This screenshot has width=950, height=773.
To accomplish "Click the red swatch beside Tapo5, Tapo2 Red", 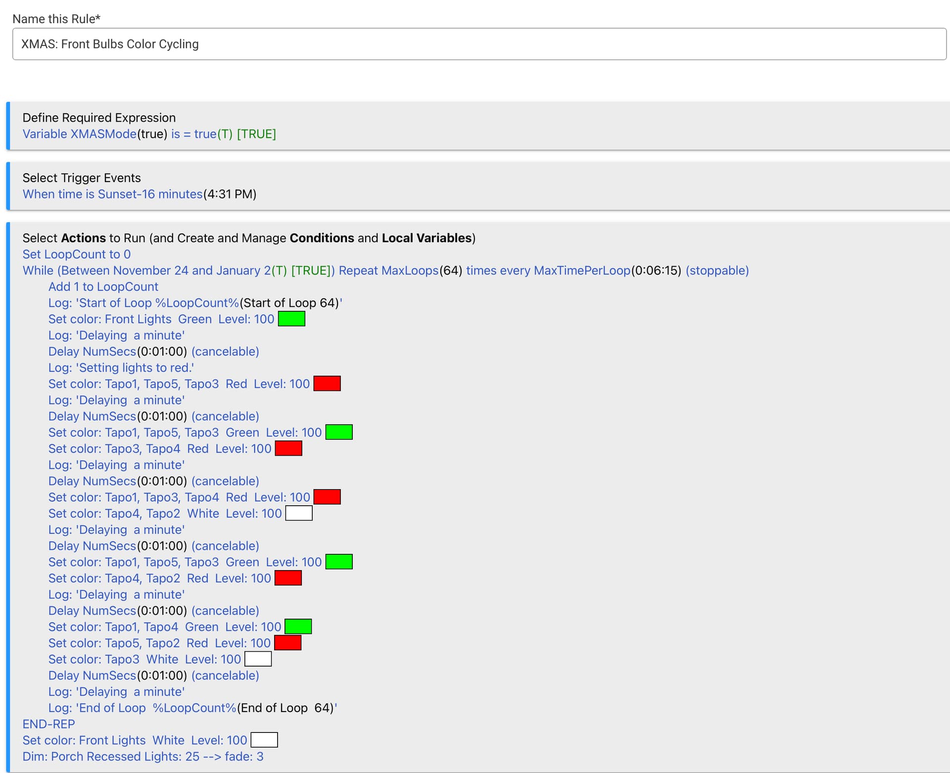I will click(x=288, y=643).
